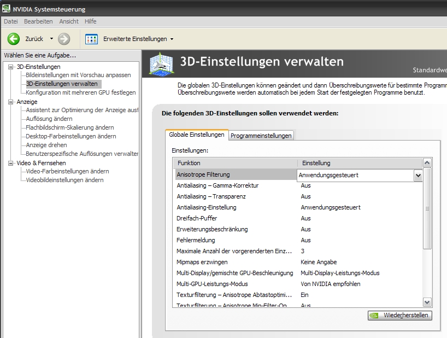
Task: Switch to the Programmeinstellungen tab
Action: tap(261, 136)
